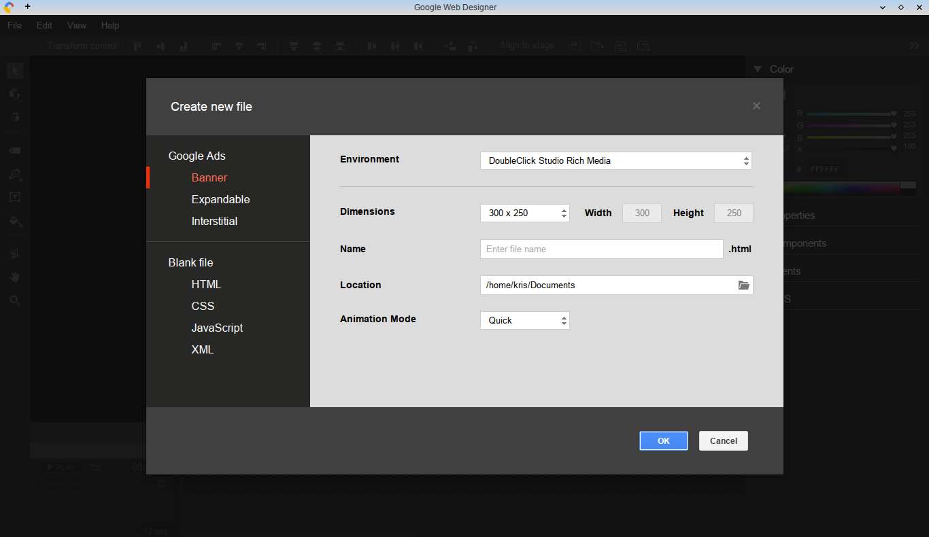Confirm with the OK button
Screen dimensions: 929x537
[x=664, y=441]
